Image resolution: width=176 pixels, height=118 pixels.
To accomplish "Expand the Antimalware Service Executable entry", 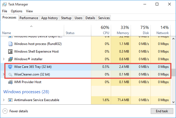I will point(4,100).
